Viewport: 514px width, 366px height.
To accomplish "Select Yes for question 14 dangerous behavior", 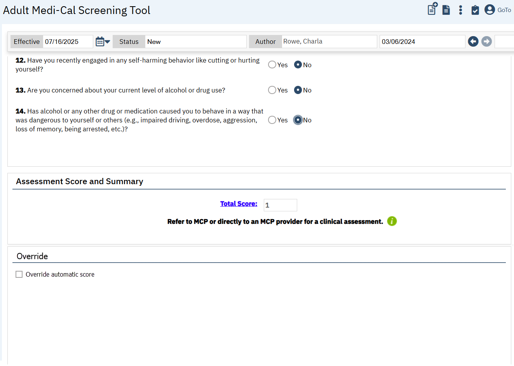I will click(272, 120).
